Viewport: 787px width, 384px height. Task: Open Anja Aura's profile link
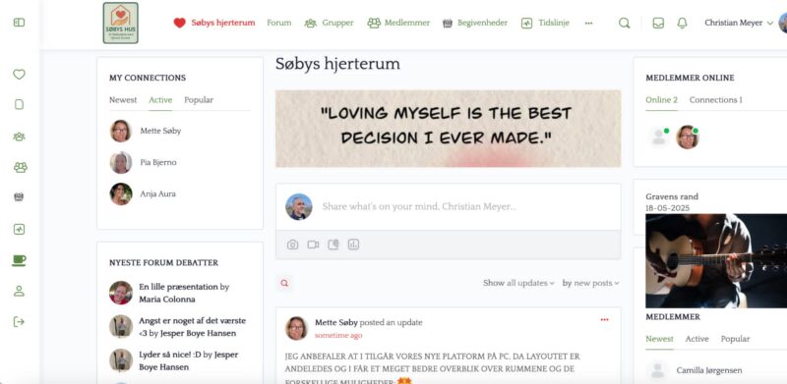pyautogui.click(x=157, y=194)
